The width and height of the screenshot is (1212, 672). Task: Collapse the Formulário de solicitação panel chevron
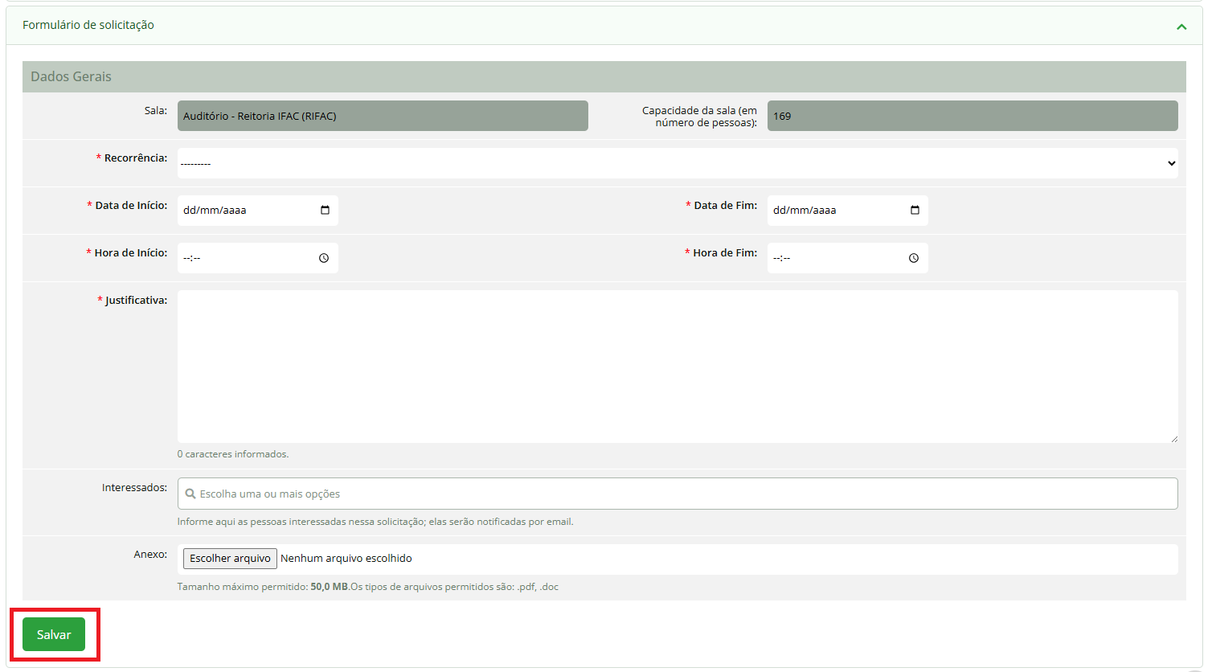point(1181,27)
